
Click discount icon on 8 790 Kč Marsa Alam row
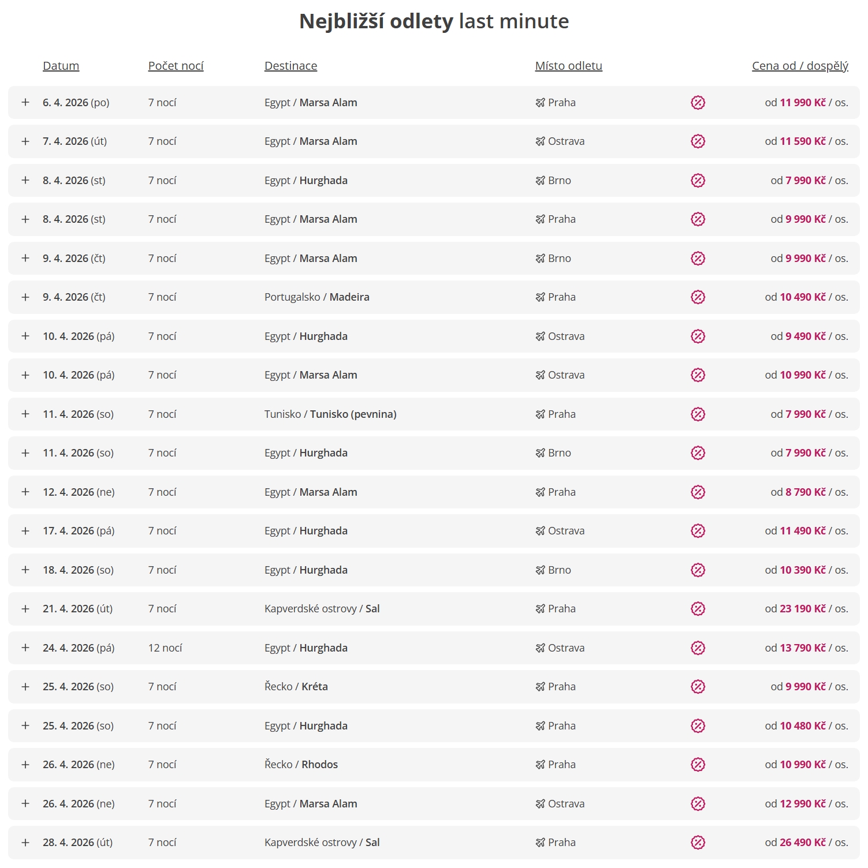[698, 492]
